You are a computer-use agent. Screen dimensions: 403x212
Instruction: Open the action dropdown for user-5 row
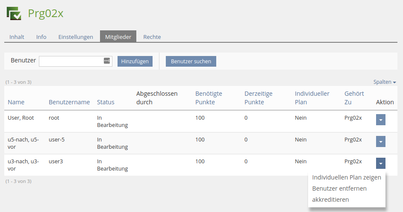(380, 141)
